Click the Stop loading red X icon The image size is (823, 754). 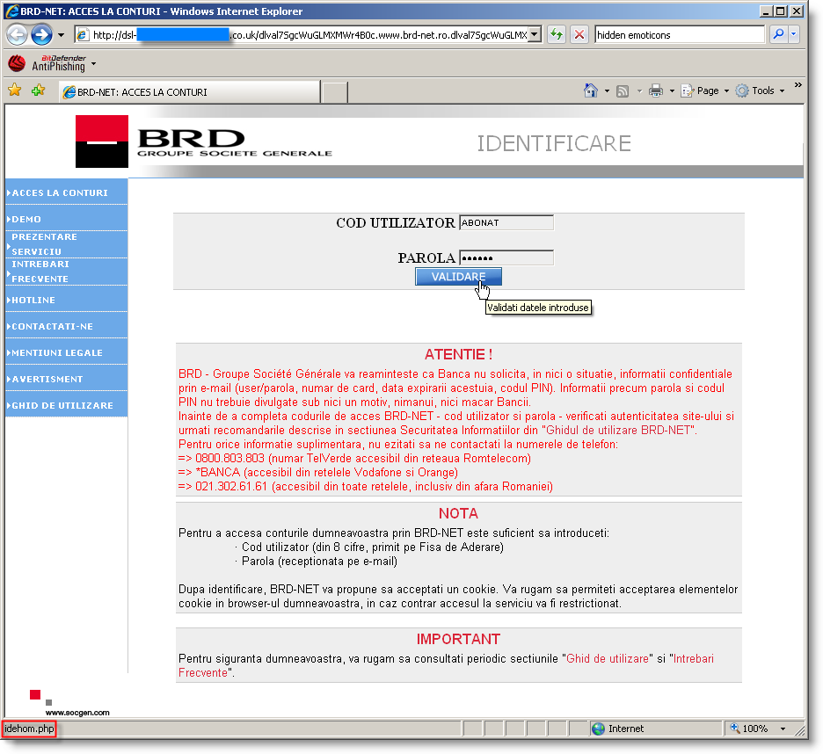pos(579,35)
